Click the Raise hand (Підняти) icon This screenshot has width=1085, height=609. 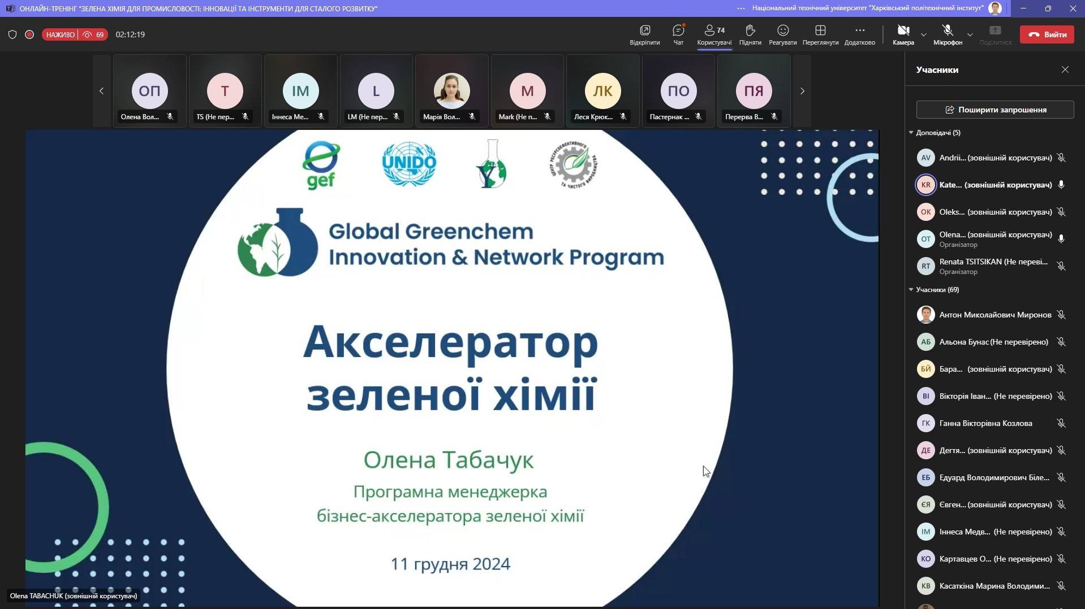click(750, 31)
